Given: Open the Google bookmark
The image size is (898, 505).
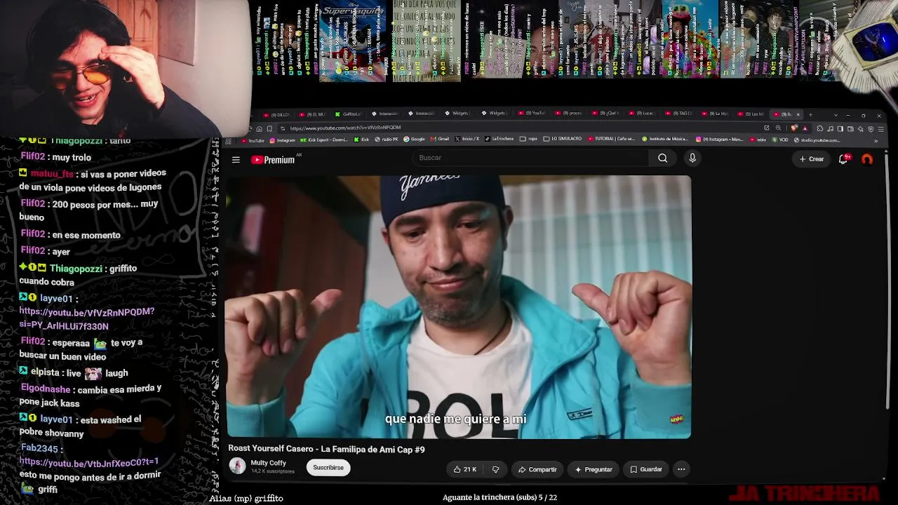Looking at the screenshot, I should pyautogui.click(x=414, y=140).
